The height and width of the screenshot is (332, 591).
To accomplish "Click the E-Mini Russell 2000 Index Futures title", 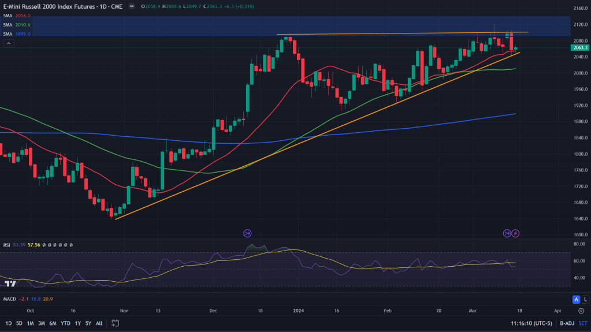I will point(57,6).
